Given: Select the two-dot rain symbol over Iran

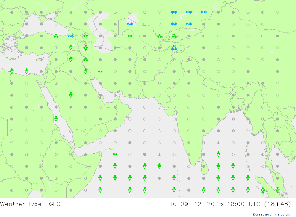Looking at the screenshot, I should 100,71.
